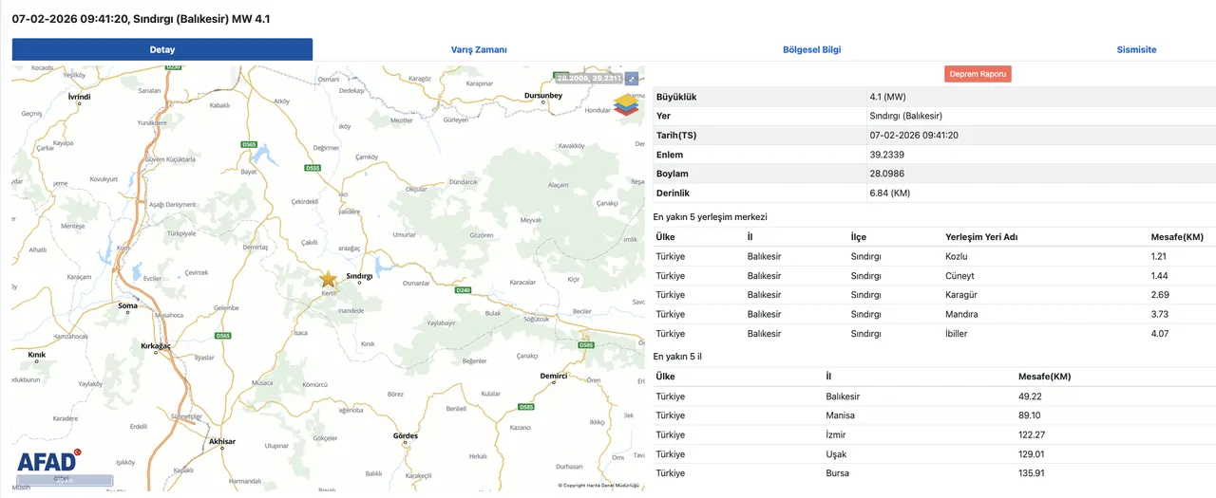Click the Harita Genel Müdürlüğü copyright text
The image size is (1216, 498).
(598, 486)
